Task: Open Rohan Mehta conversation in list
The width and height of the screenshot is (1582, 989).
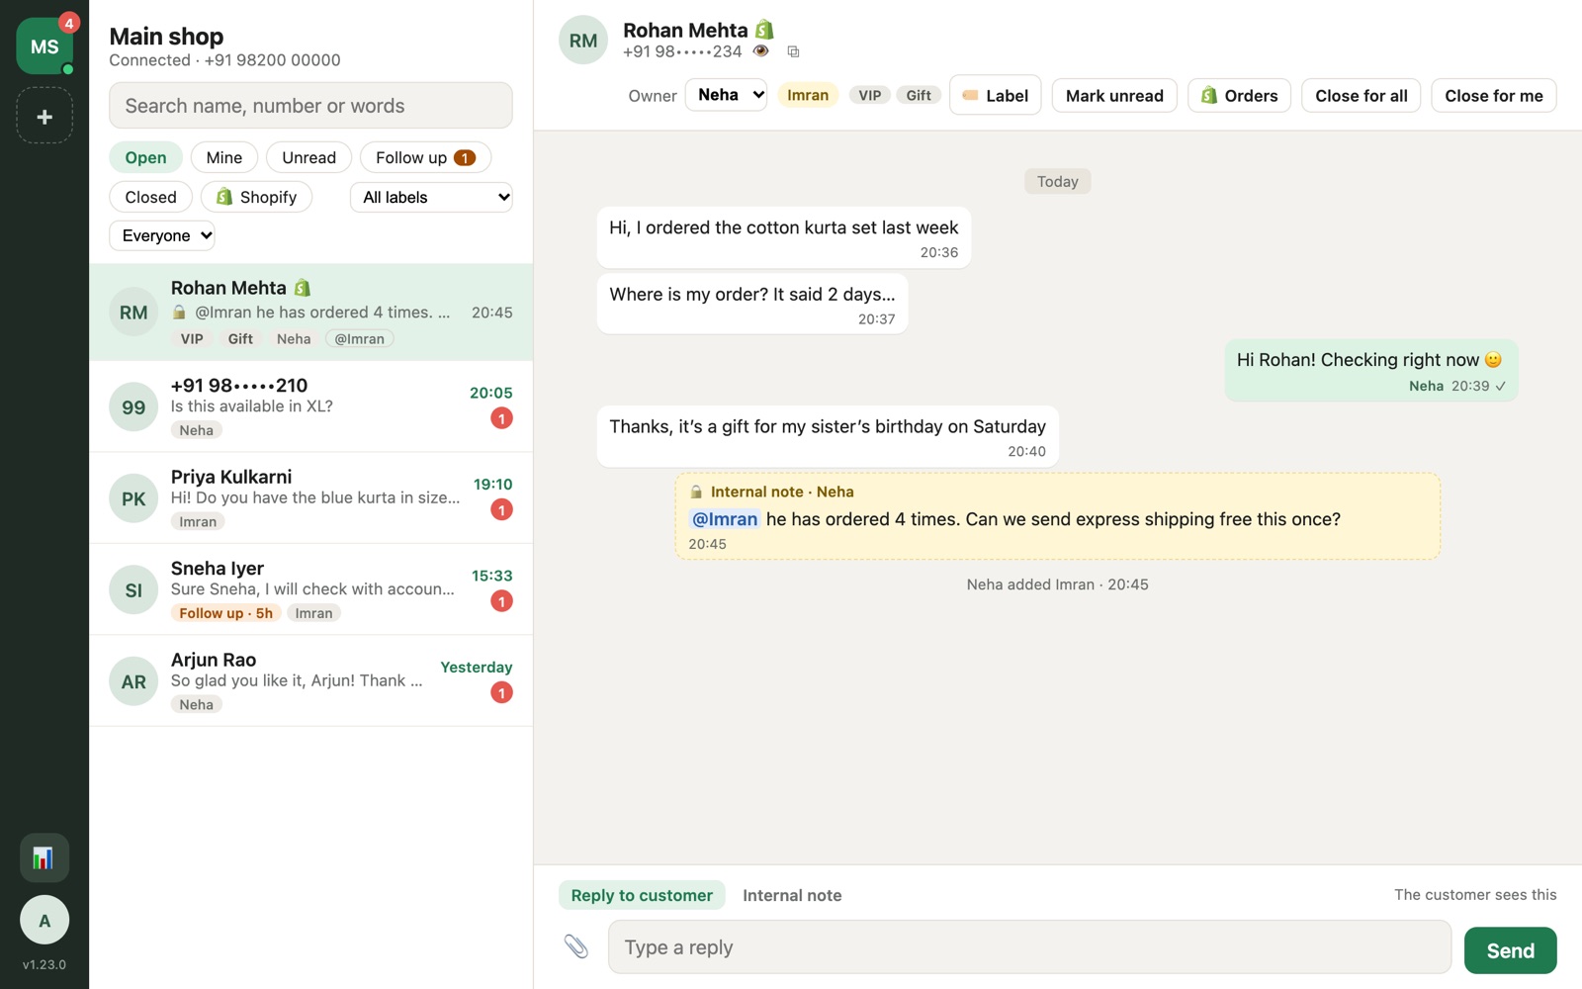Action: click(310, 313)
